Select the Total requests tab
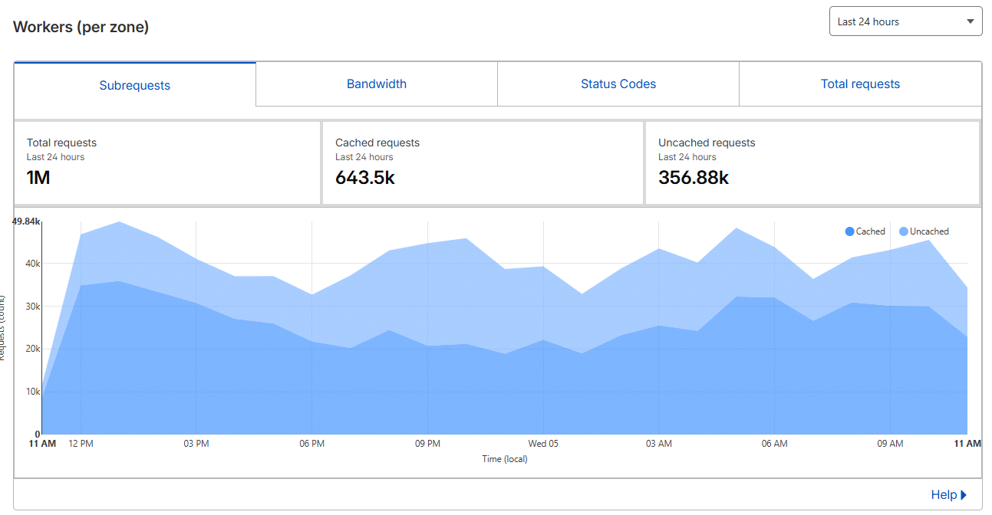992x515 pixels. 860,84
